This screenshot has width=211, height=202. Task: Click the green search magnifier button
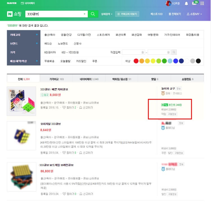[x=93, y=14]
